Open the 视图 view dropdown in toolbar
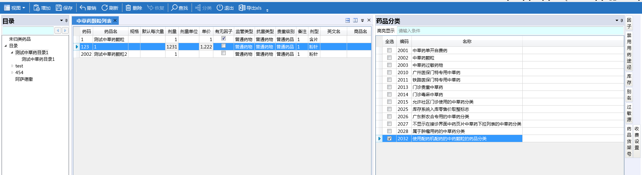This screenshot has width=642, height=175. 15,8
